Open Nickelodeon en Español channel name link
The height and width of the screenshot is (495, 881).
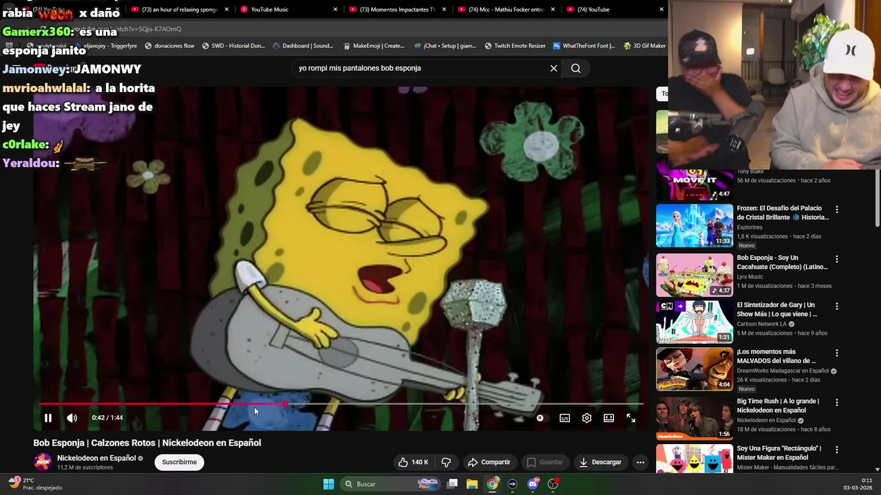click(96, 458)
